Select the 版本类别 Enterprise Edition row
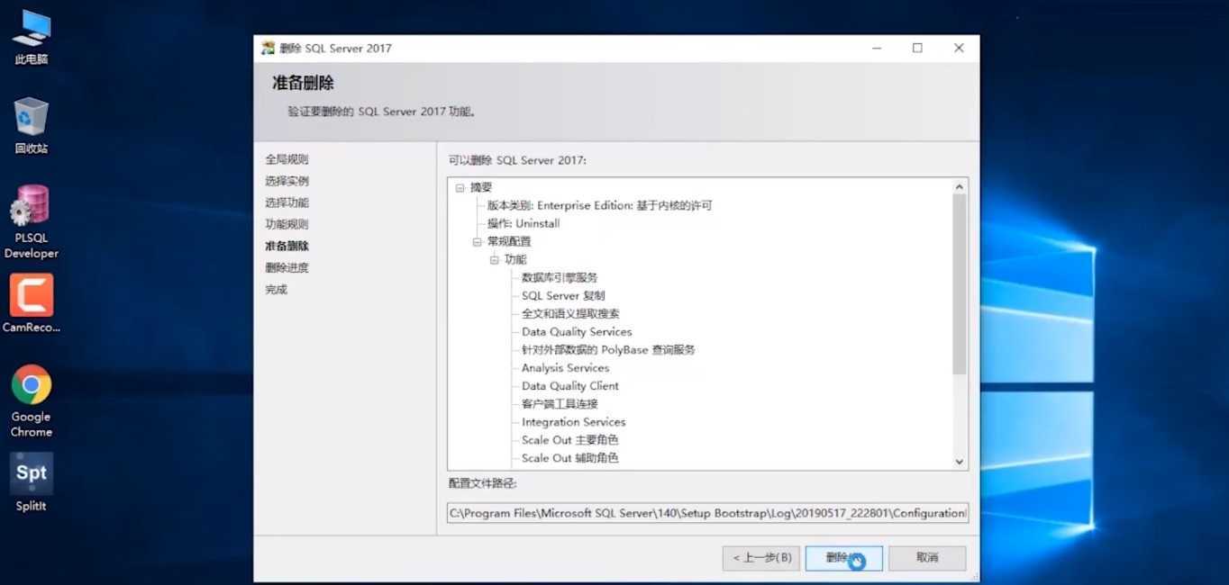 point(600,205)
